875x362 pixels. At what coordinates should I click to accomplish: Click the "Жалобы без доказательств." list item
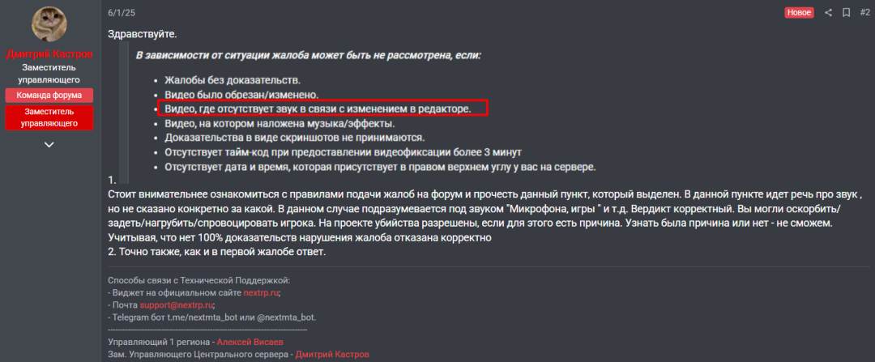tap(233, 79)
